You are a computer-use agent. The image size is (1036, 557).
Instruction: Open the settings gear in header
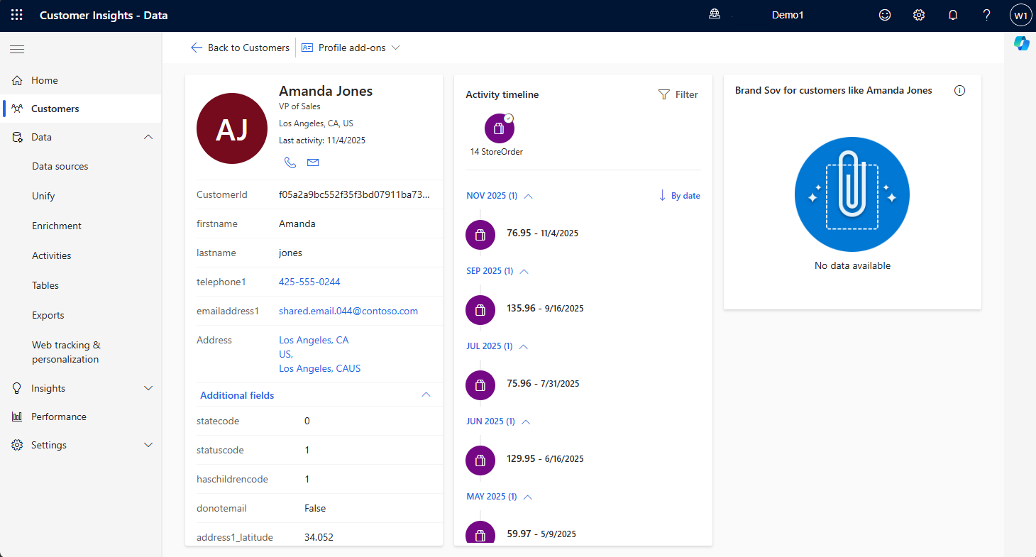pyautogui.click(x=919, y=15)
